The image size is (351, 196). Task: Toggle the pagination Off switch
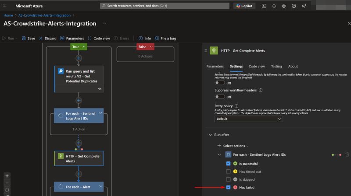(219, 83)
